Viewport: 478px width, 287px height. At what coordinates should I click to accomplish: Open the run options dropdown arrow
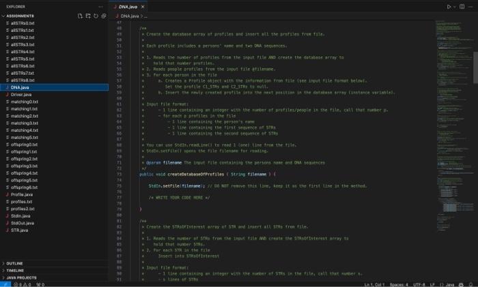coord(455,7)
